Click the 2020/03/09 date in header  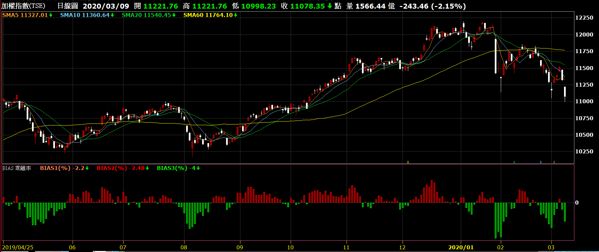pyautogui.click(x=106, y=6)
